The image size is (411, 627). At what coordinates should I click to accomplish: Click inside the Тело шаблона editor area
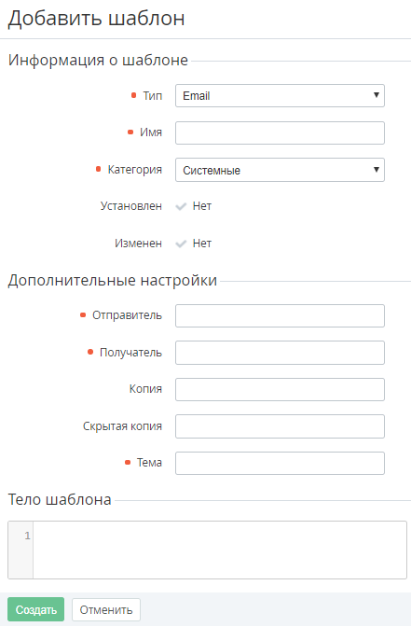[220, 550]
